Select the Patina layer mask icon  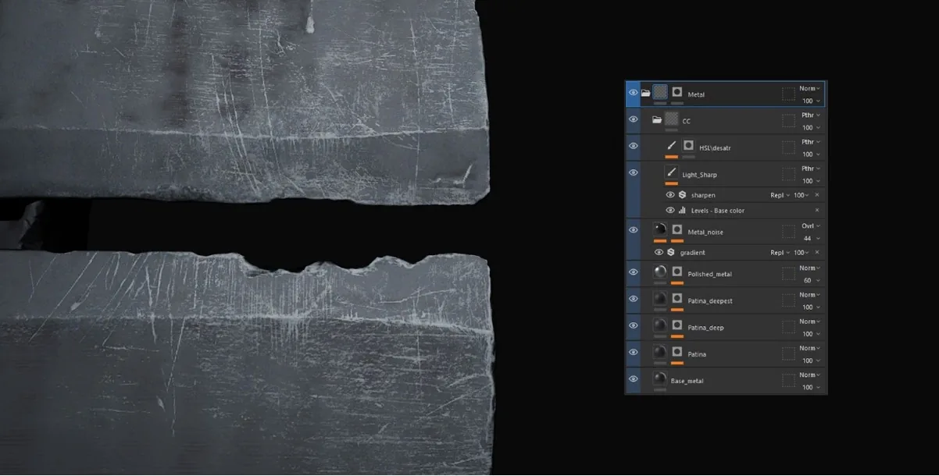click(x=677, y=351)
